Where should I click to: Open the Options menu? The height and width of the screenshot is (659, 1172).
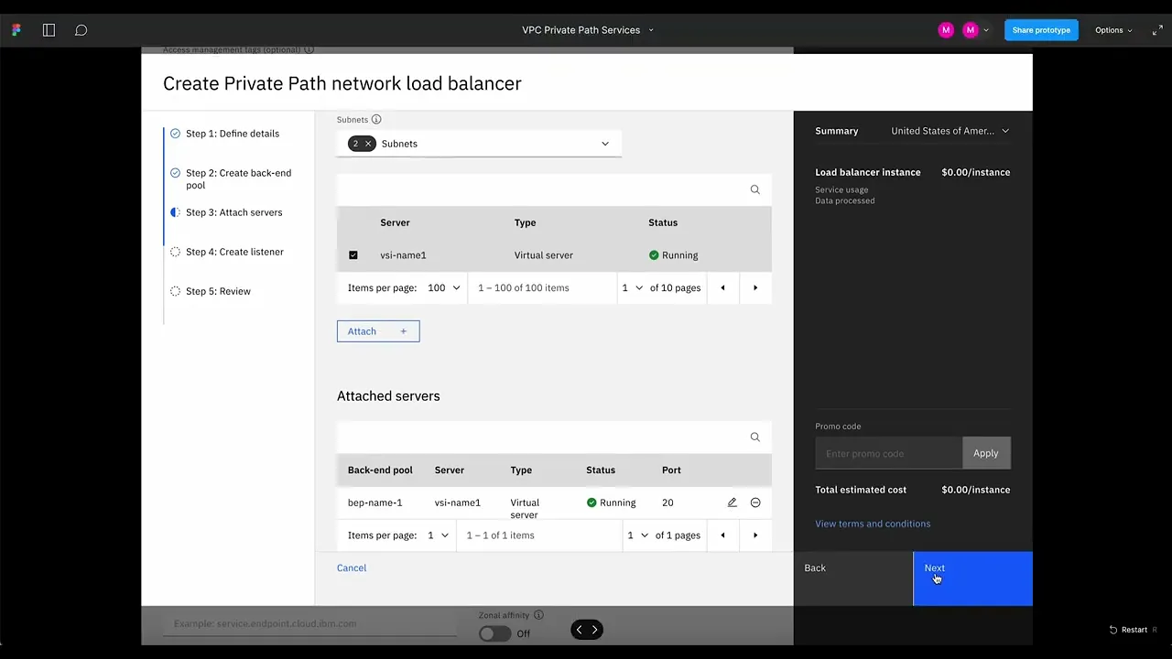1113,30
